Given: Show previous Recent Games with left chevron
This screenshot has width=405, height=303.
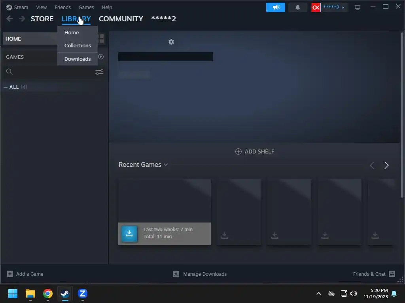Looking at the screenshot, I should point(372,165).
